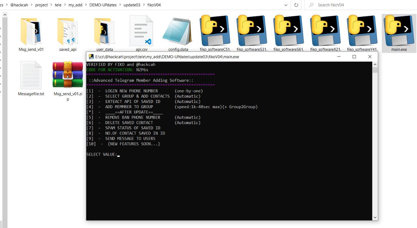The width and height of the screenshot is (417, 228).
Task: Select the user_data folder icon
Action: click(105, 31)
